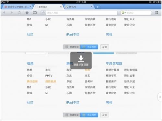
Task: Open 银行理财 link in the lower page
Action: [111, 87]
